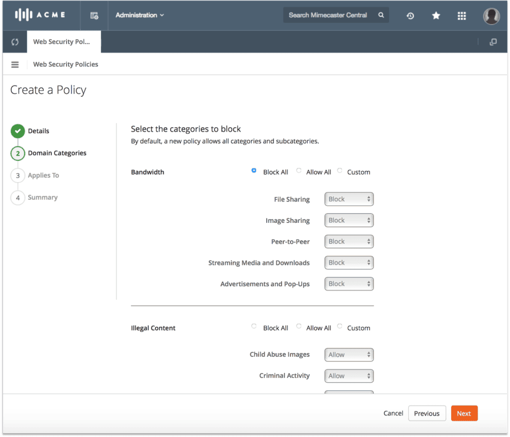Switch to Web Security Pol... tab

click(x=64, y=42)
